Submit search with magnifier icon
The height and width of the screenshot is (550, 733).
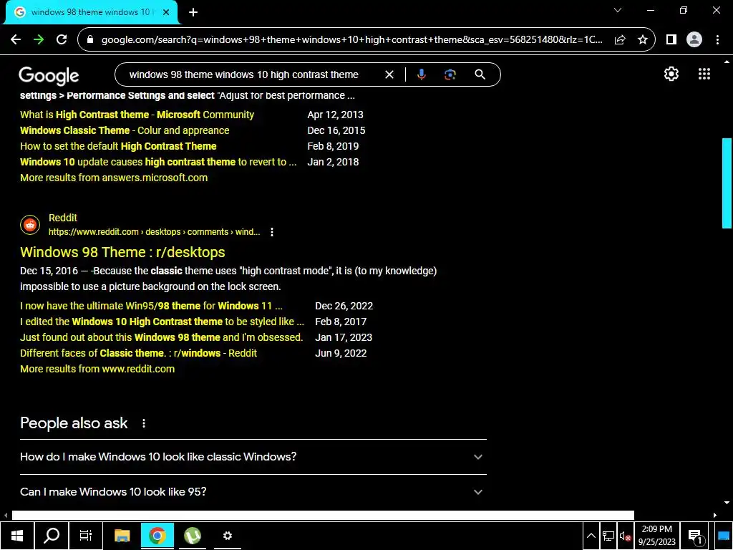click(480, 74)
